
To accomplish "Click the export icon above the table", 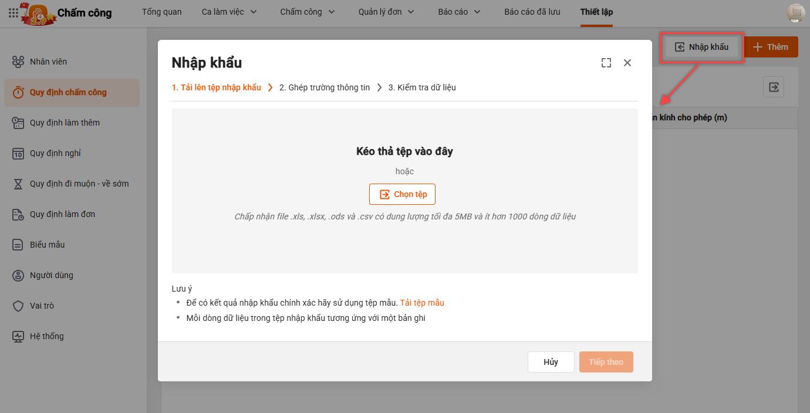I will point(774,87).
